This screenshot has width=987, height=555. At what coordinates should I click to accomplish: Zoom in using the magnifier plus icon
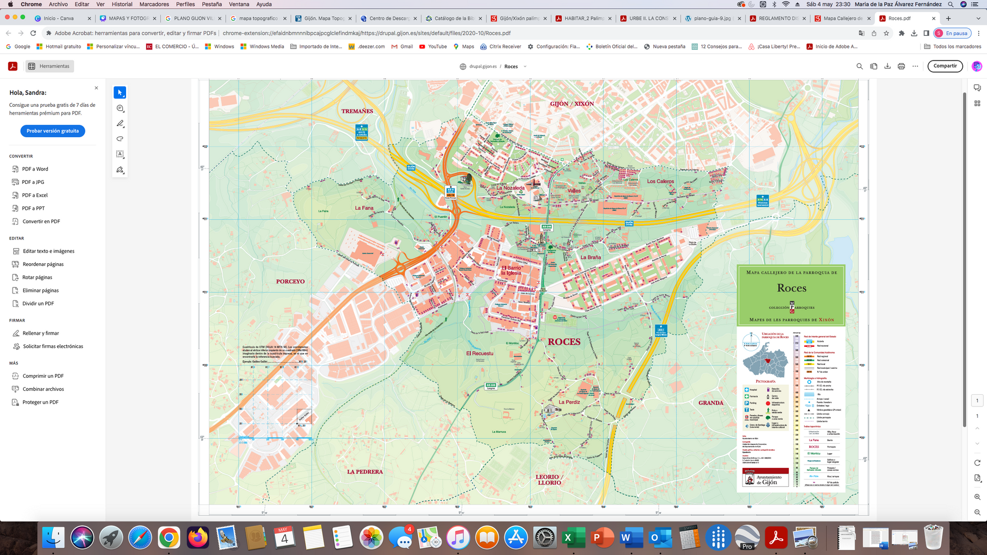click(977, 497)
